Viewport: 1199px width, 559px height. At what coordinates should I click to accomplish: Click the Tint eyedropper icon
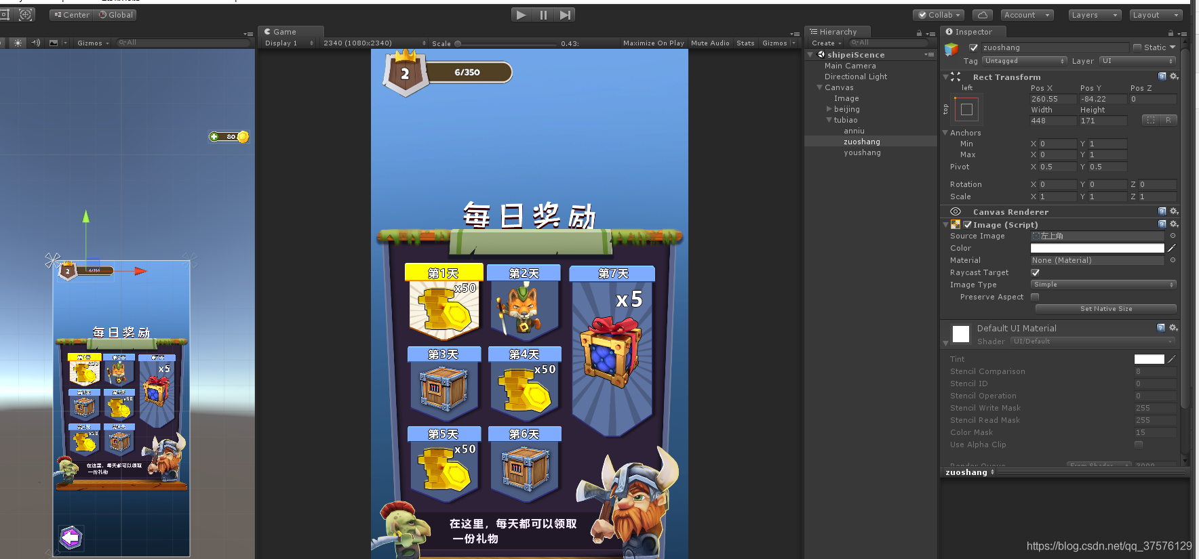[x=1172, y=359]
